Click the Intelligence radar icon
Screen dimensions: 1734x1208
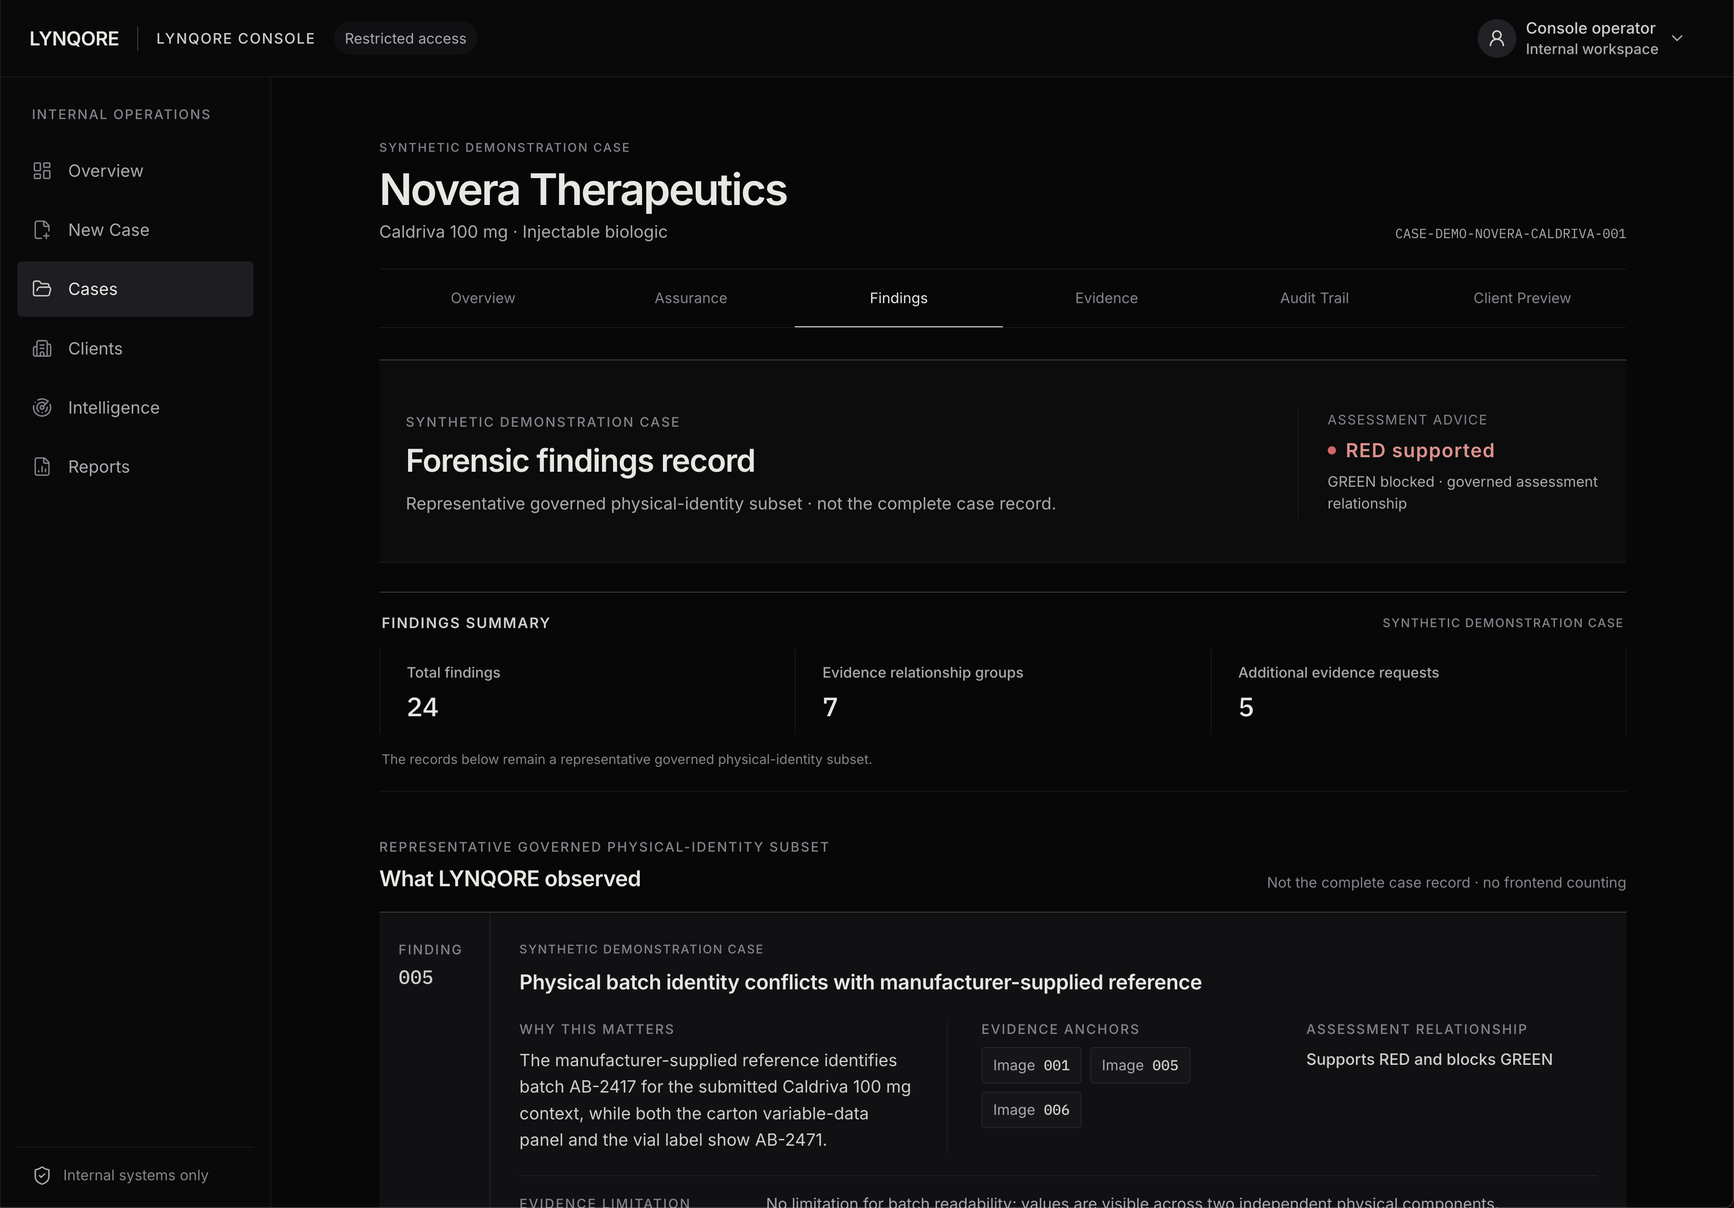point(42,407)
